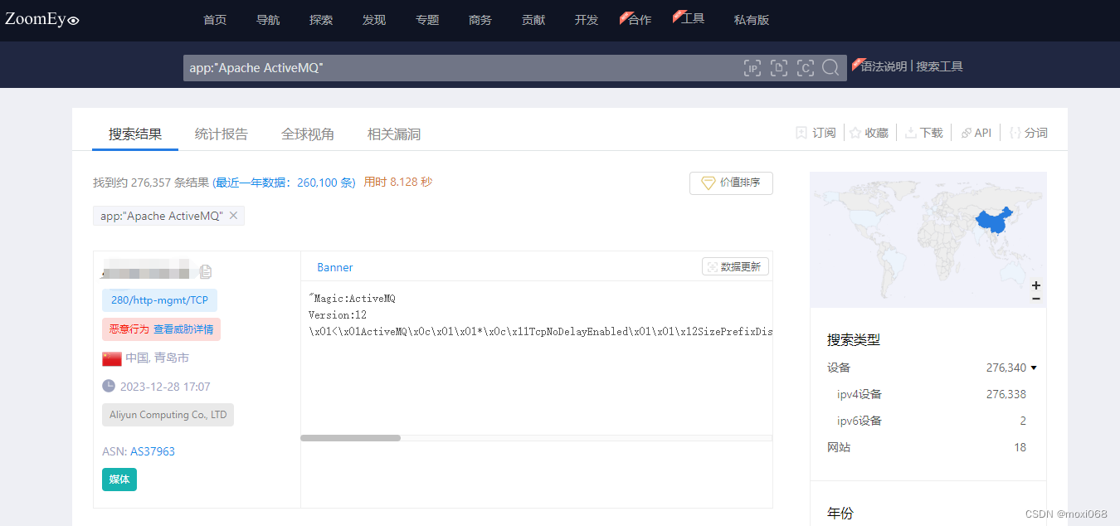Switch to 全球视角 tab
1120x526 pixels.
(308, 134)
